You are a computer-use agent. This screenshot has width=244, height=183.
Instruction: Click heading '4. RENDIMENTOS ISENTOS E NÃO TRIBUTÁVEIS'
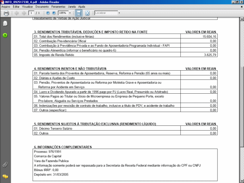point(70,69)
